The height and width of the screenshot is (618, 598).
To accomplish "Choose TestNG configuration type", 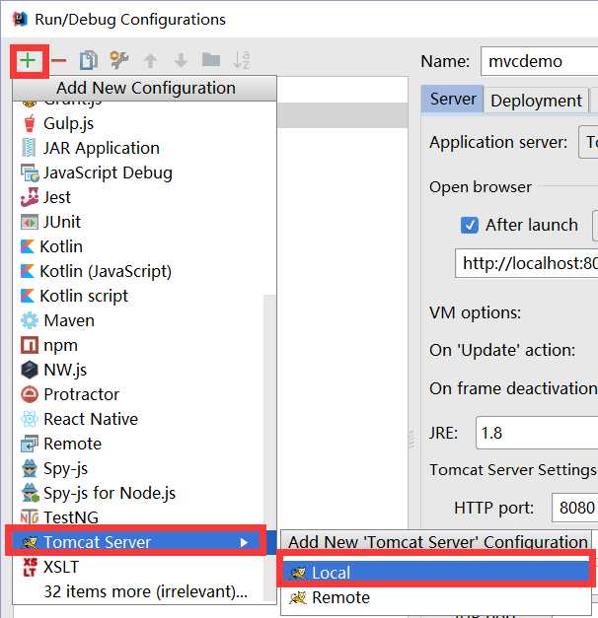I will (x=138, y=517).
